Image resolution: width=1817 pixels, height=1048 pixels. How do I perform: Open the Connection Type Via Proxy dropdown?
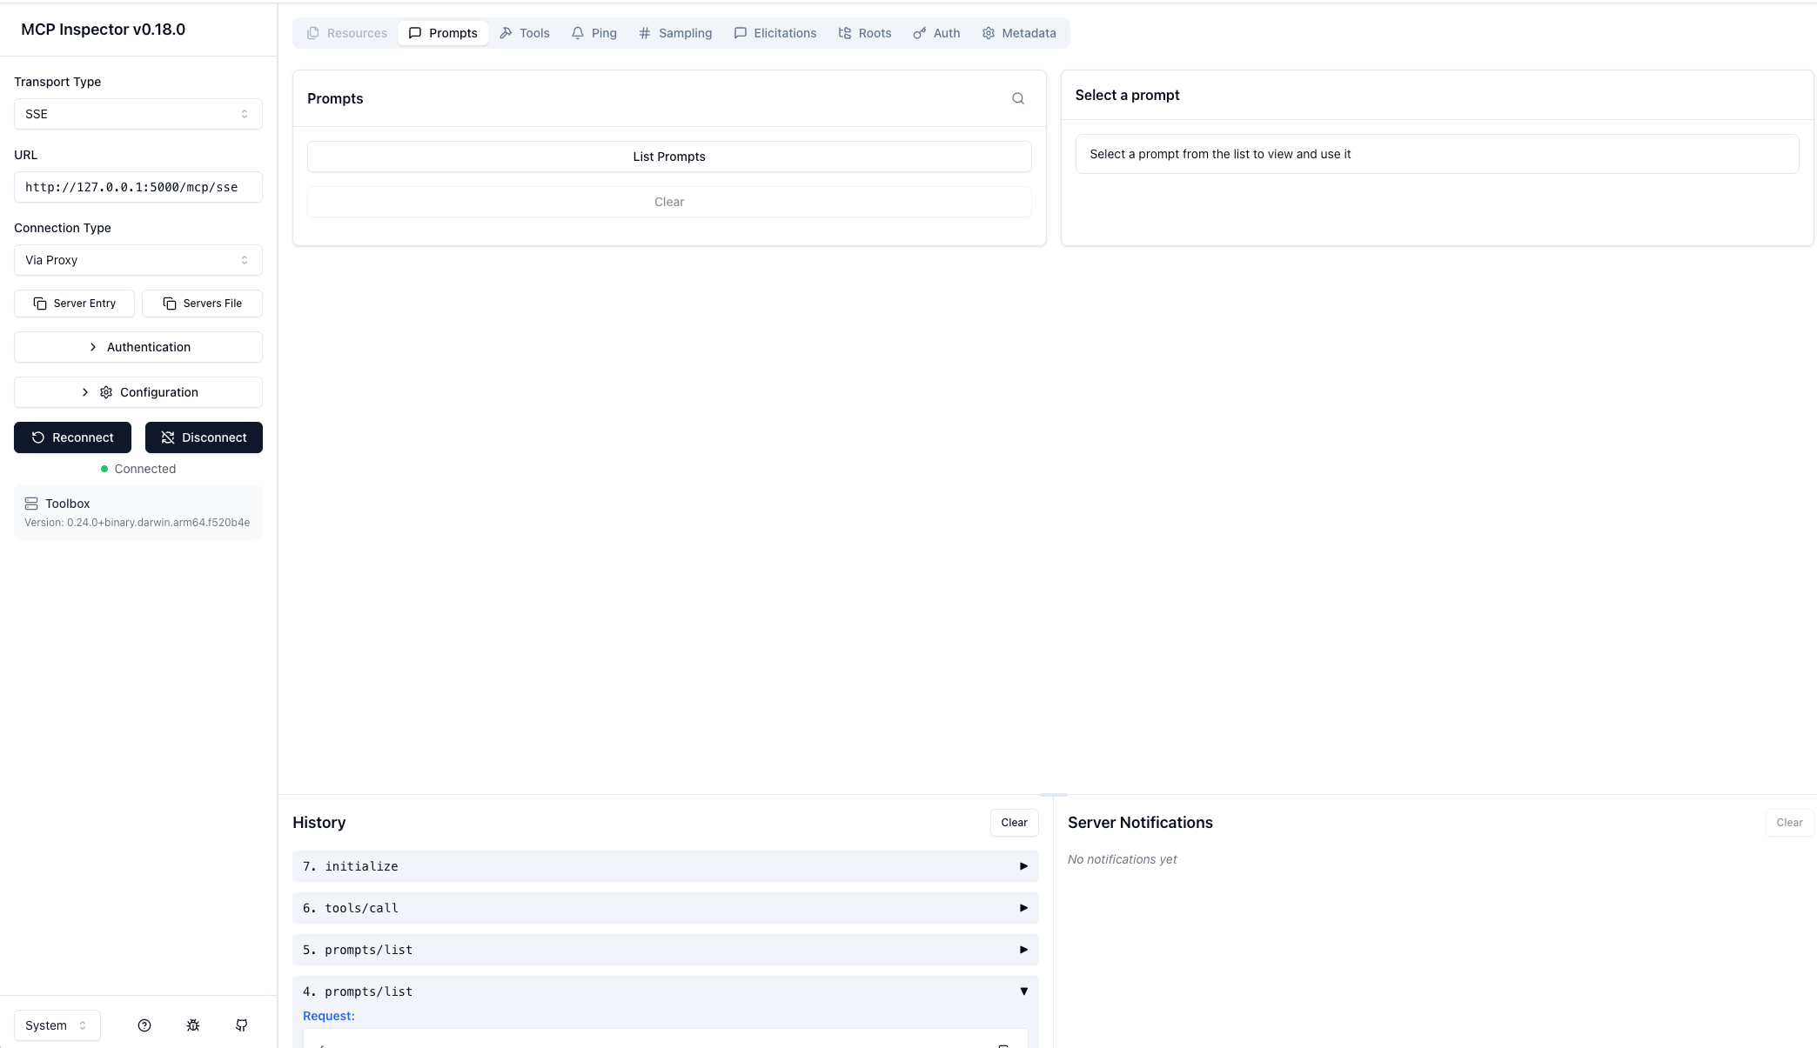[x=137, y=260]
